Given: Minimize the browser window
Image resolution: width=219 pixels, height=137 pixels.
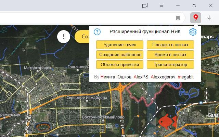Looking at the screenshot, I should pos(178,5).
